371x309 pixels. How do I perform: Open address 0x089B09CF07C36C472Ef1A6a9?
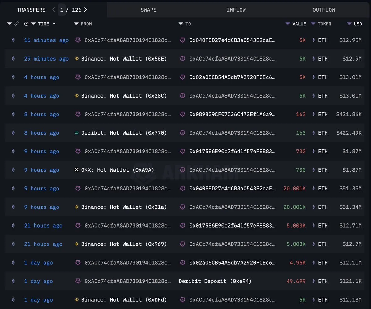pos(232,114)
